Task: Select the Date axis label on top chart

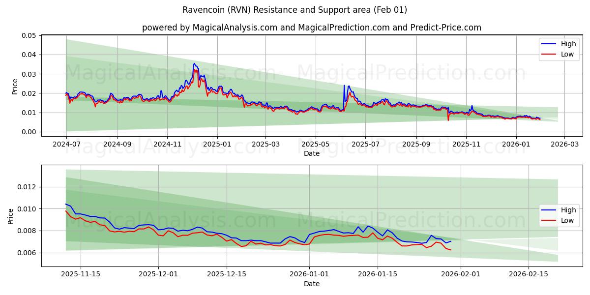Action: pos(312,153)
